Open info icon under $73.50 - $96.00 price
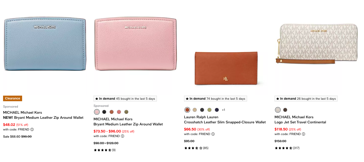Screen dimensions: 364x162 (123, 136)
